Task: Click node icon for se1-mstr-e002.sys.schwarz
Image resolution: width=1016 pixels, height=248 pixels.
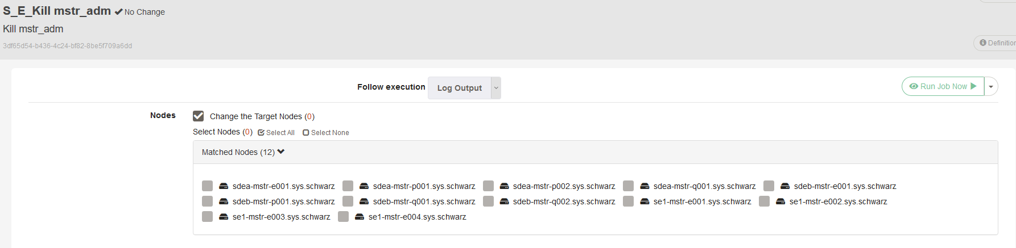Action: coord(780,201)
